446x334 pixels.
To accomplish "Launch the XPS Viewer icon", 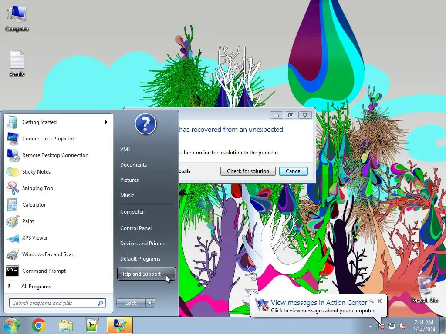I will [x=12, y=238].
